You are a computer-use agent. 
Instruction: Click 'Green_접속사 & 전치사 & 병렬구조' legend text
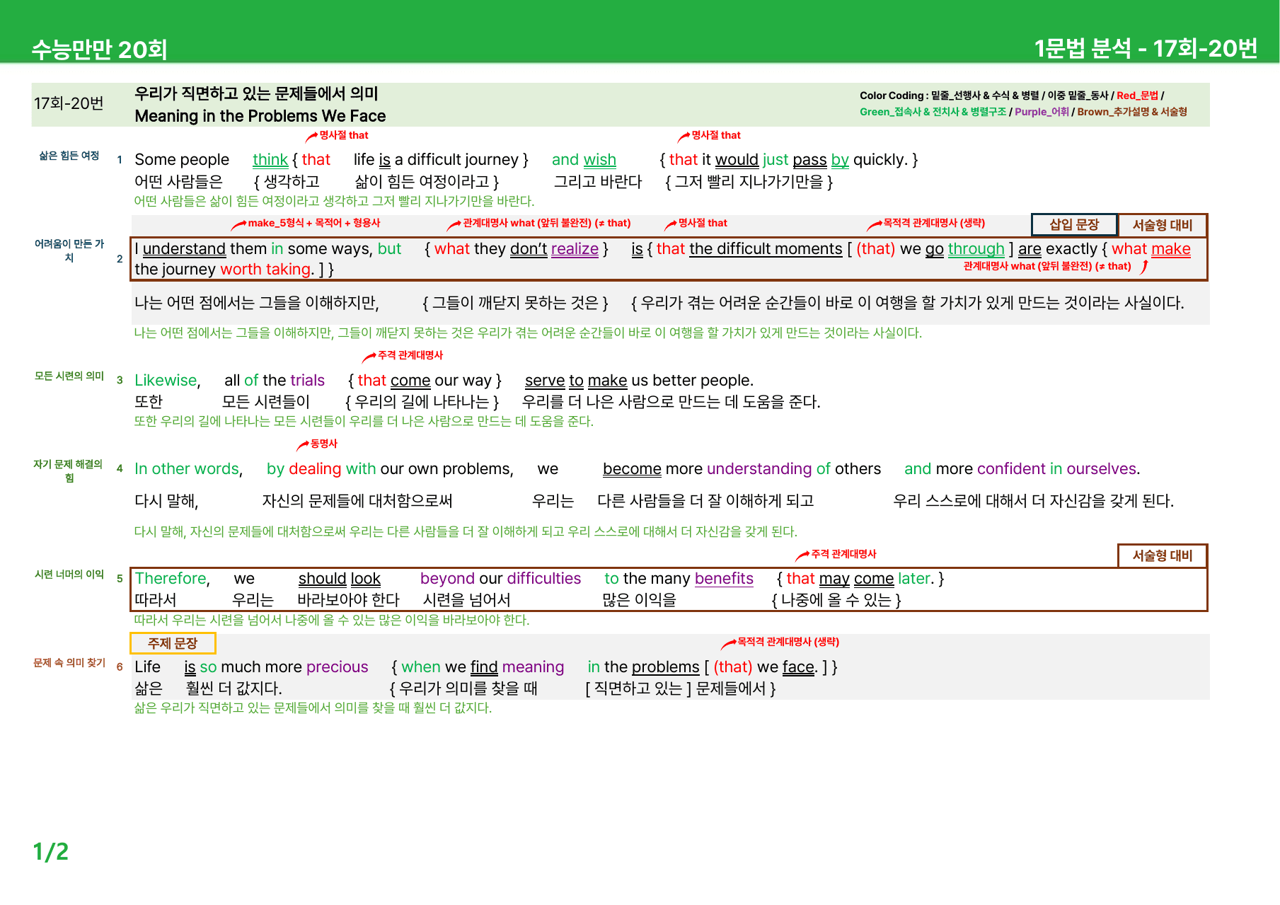(933, 112)
